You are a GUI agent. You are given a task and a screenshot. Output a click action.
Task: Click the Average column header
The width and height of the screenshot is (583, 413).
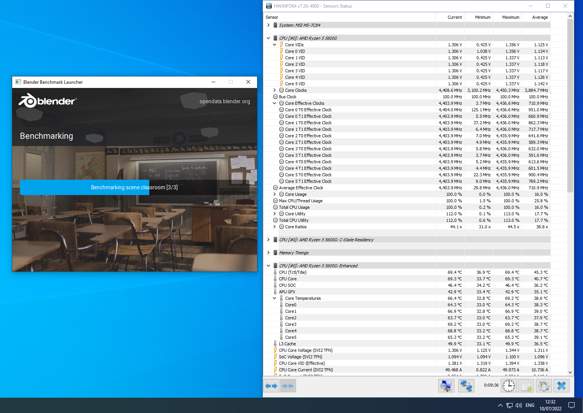point(536,17)
